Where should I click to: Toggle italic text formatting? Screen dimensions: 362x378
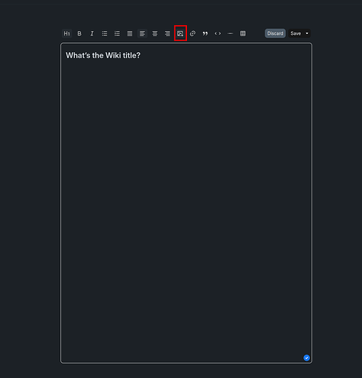[92, 33]
